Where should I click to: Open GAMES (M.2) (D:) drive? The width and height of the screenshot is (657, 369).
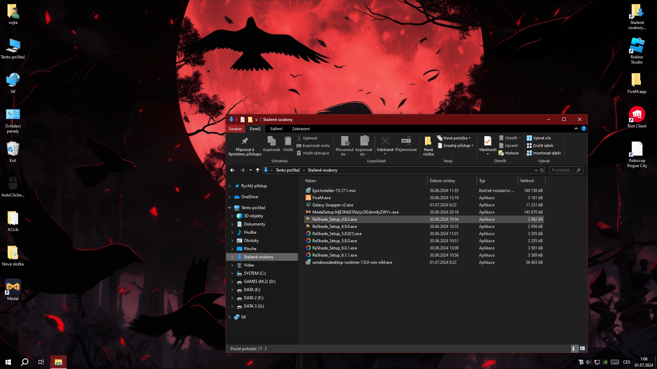point(259,282)
